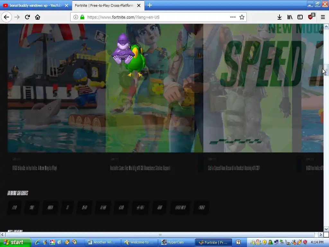This screenshot has width=329, height=247.
Task: Close the bonzi buddy YouTube tab
Action: [x=67, y=5]
